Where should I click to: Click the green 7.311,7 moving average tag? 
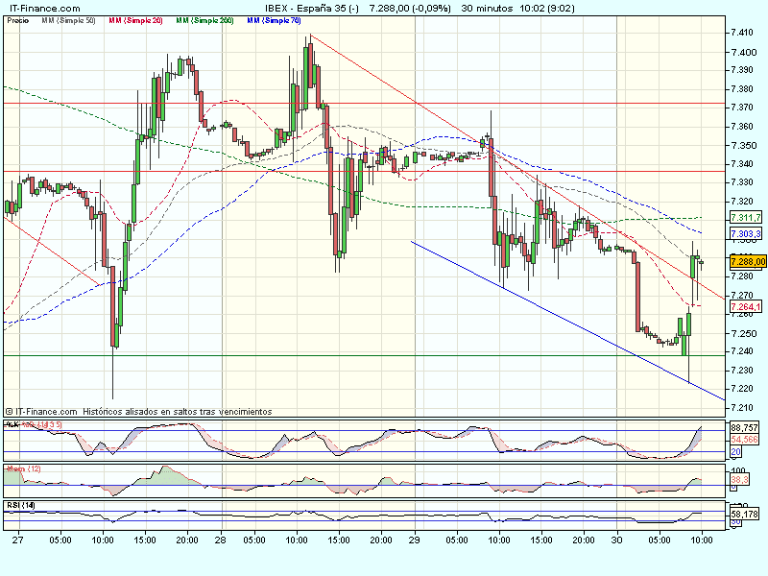pyautogui.click(x=746, y=218)
